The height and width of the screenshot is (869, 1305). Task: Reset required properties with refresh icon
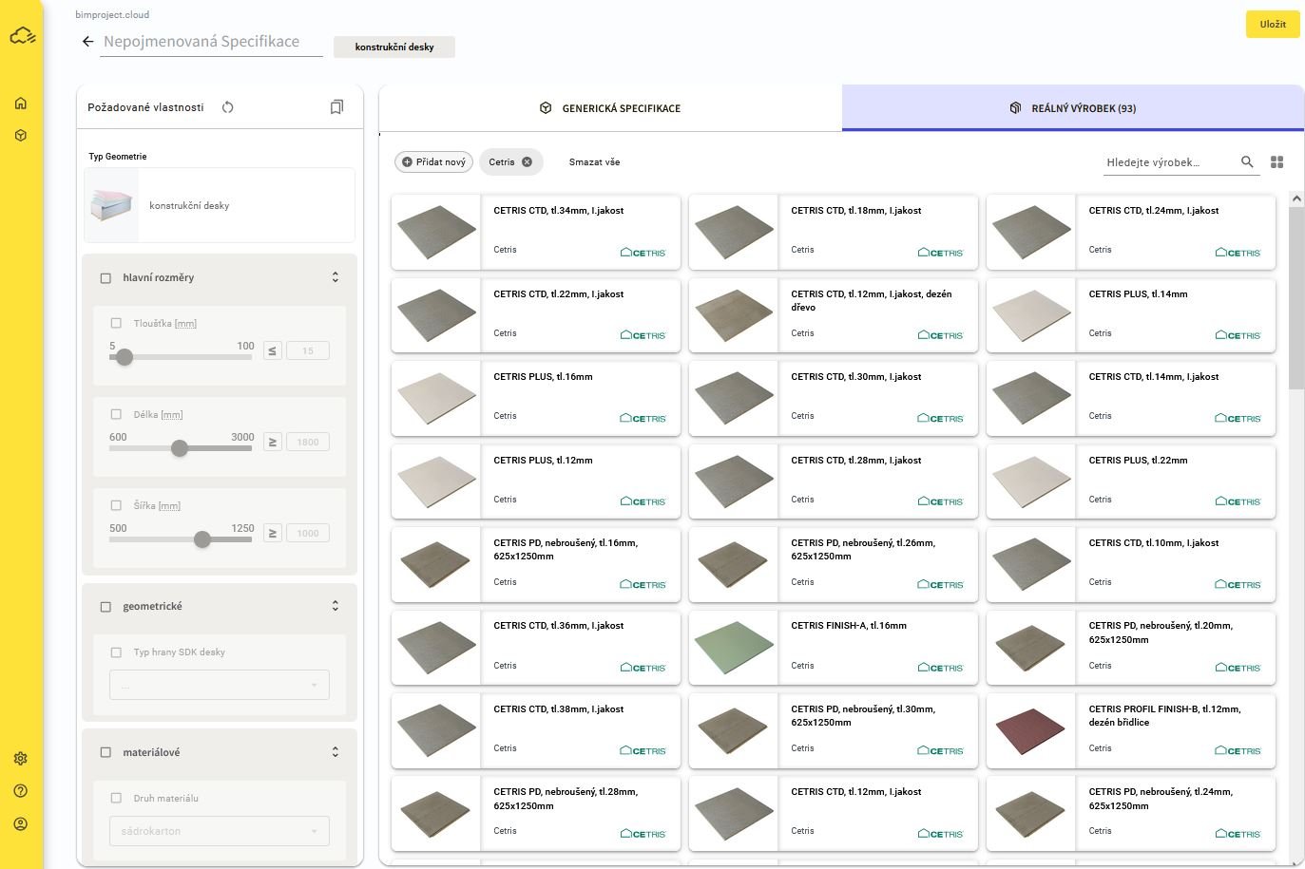click(228, 107)
